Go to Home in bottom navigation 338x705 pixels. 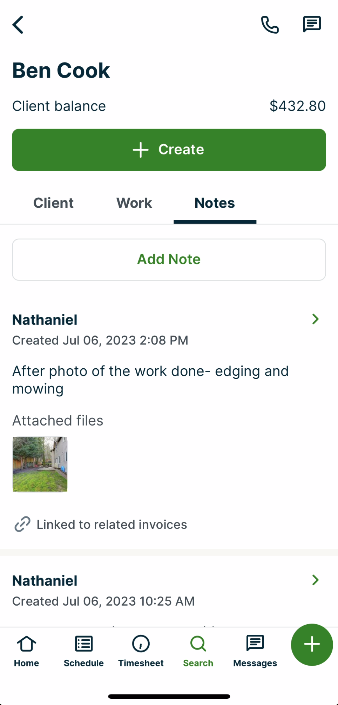[x=27, y=651]
